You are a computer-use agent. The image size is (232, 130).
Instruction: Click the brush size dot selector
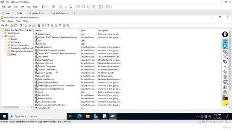[x=225, y=67]
